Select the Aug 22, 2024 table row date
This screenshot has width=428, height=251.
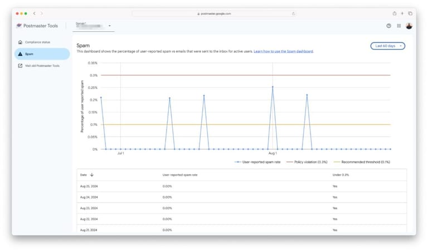[89, 219]
